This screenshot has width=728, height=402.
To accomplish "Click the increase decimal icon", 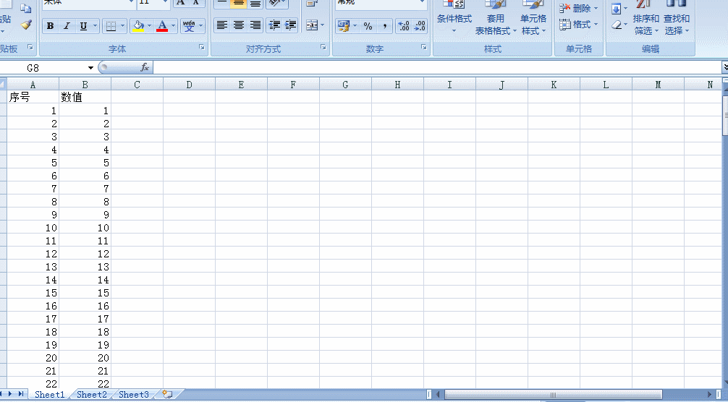I will coord(404,25).
